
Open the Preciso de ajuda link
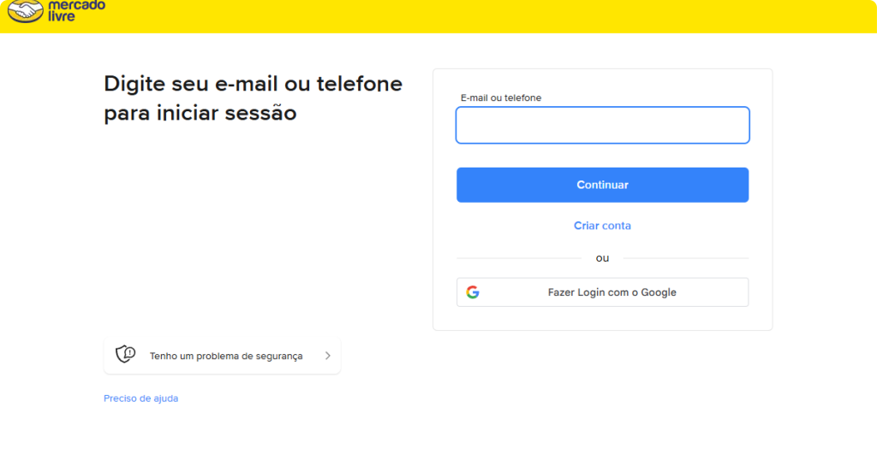click(x=141, y=398)
